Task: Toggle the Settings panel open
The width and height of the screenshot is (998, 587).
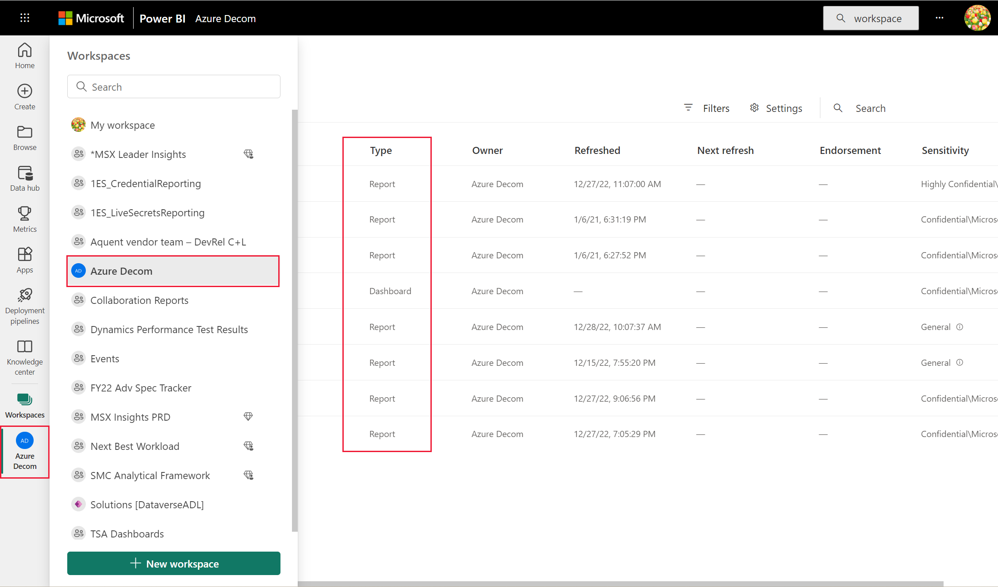Action: click(775, 107)
